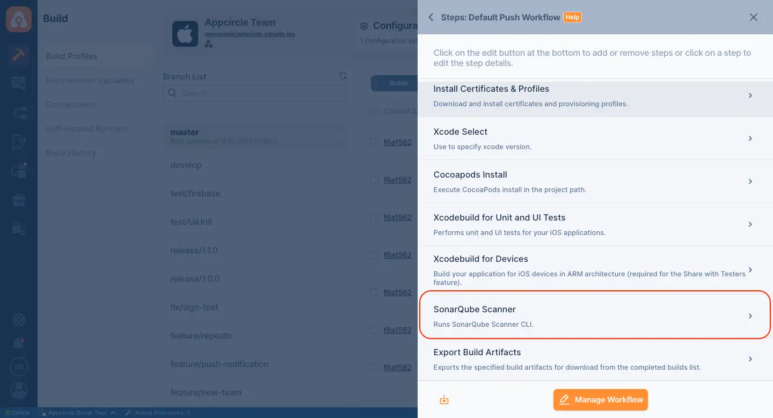Image resolution: width=773 pixels, height=418 pixels.
Task: Open the distribution flow icon in sidebar
Action: (19, 113)
